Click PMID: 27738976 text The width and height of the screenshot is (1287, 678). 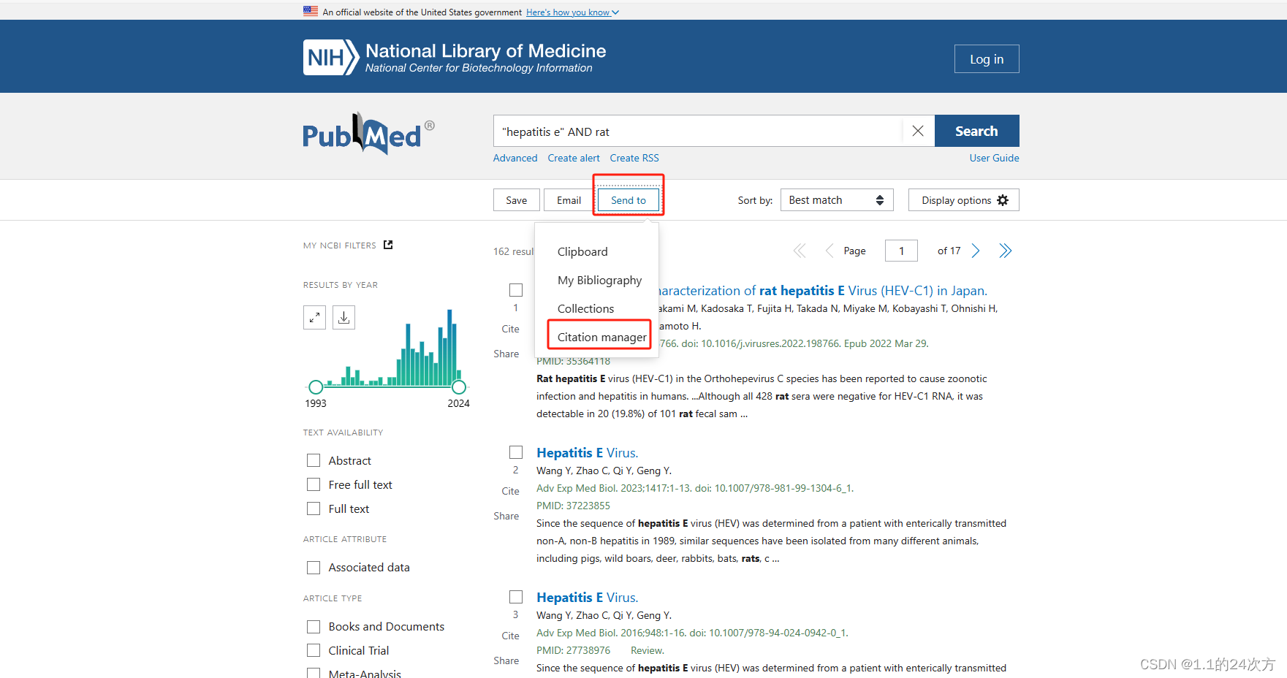point(573,650)
